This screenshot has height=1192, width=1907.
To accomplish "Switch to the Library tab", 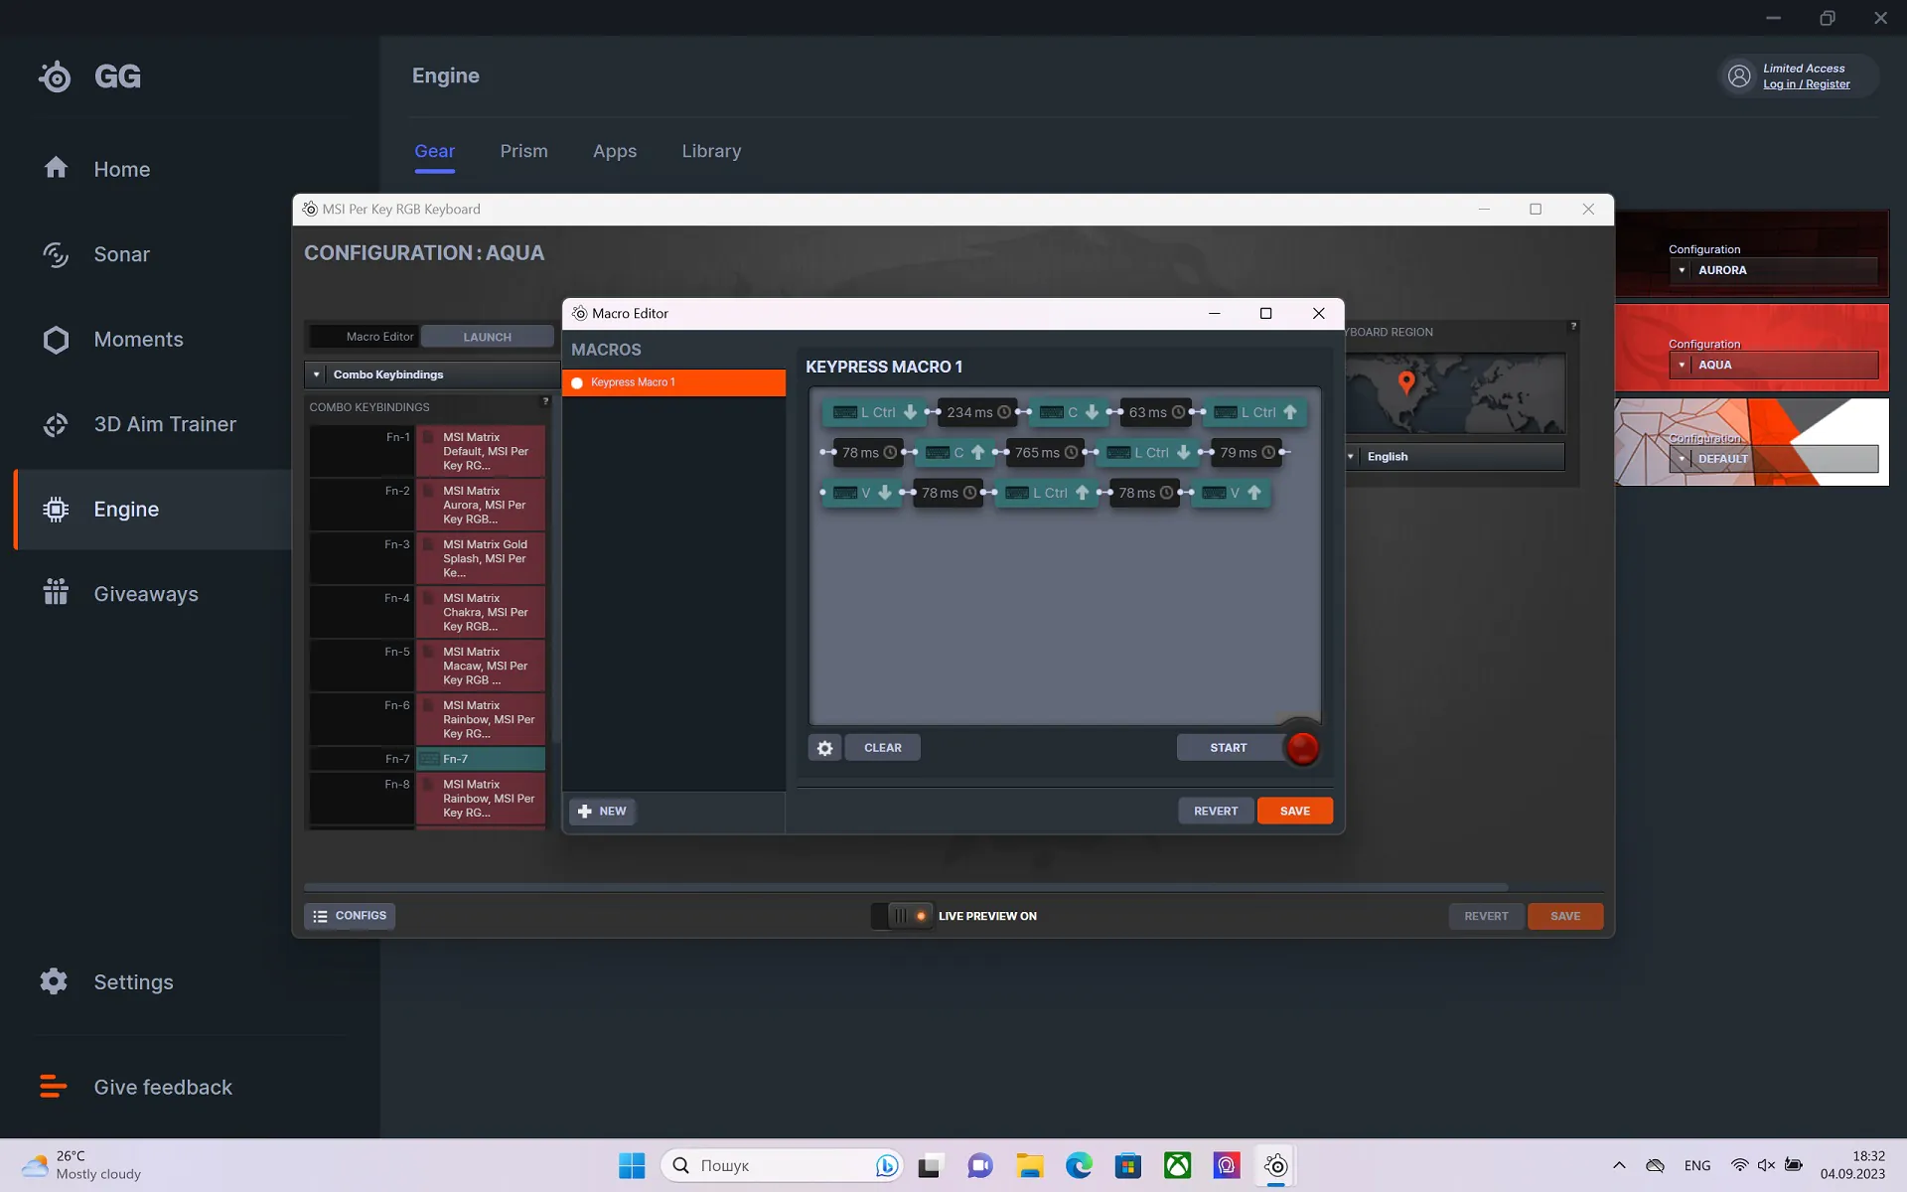I will point(711,151).
